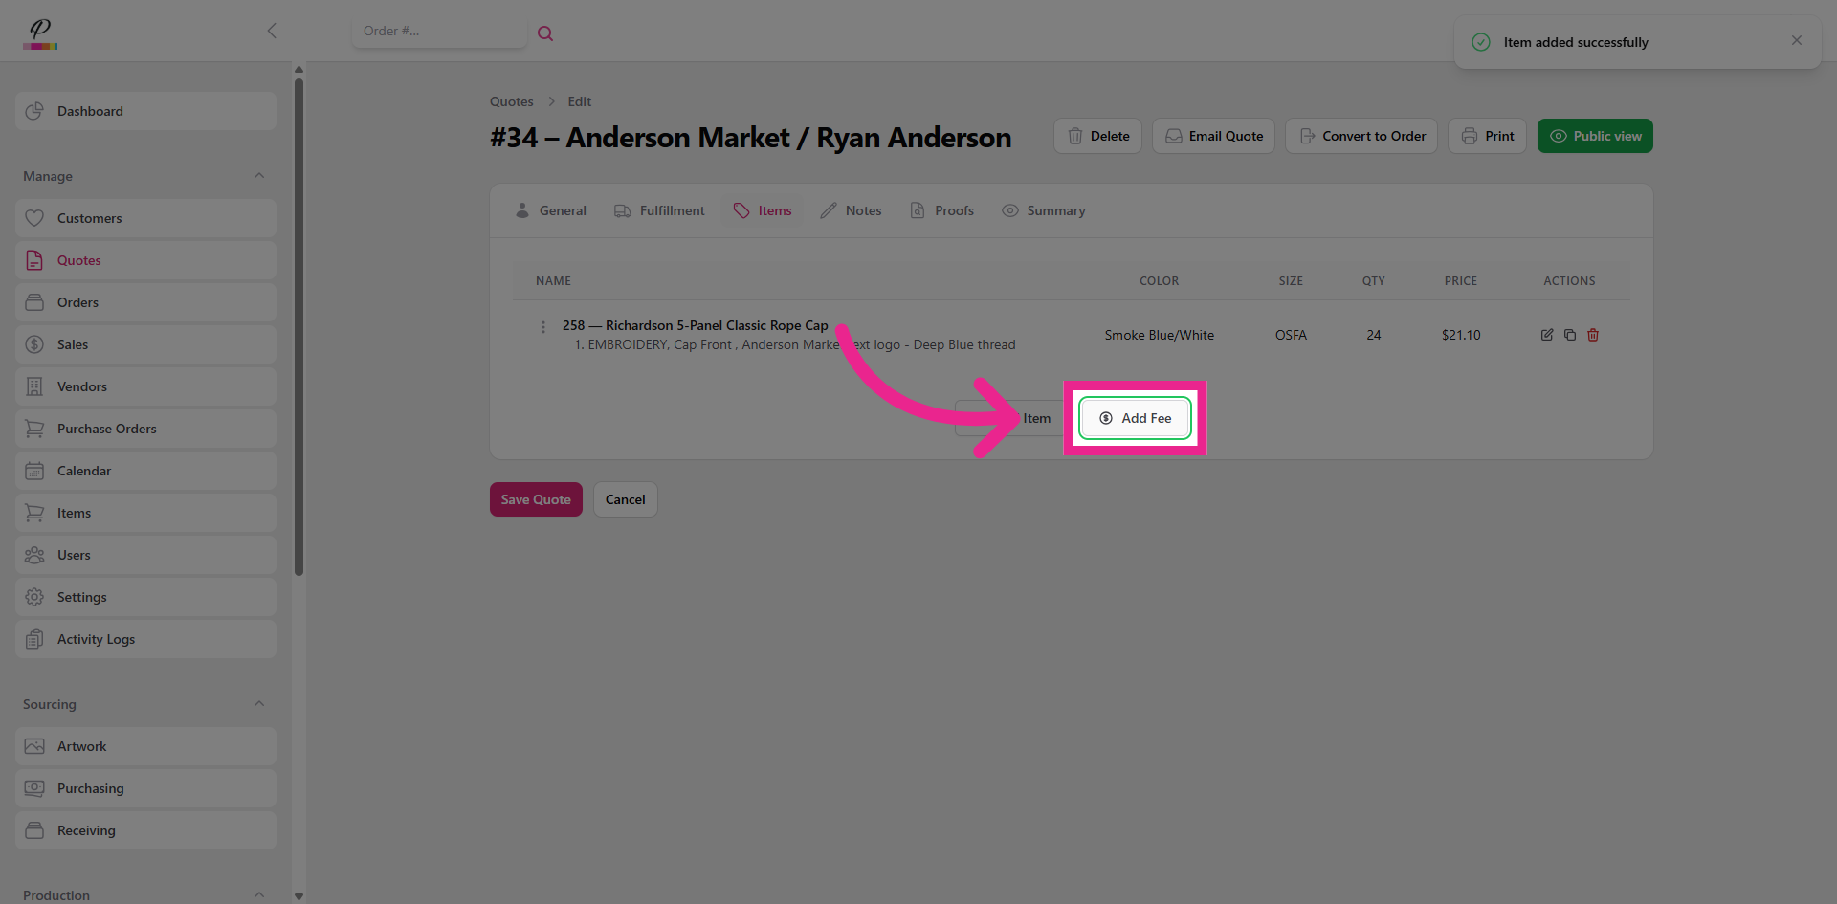This screenshot has width=1837, height=904.
Task: Collapse the Sourcing section
Action: pos(259,704)
